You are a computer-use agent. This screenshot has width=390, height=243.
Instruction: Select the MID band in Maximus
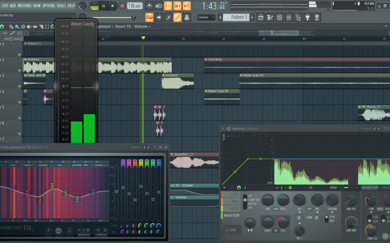click(230, 201)
